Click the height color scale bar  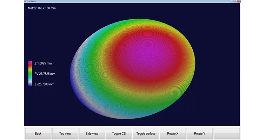[30, 74]
